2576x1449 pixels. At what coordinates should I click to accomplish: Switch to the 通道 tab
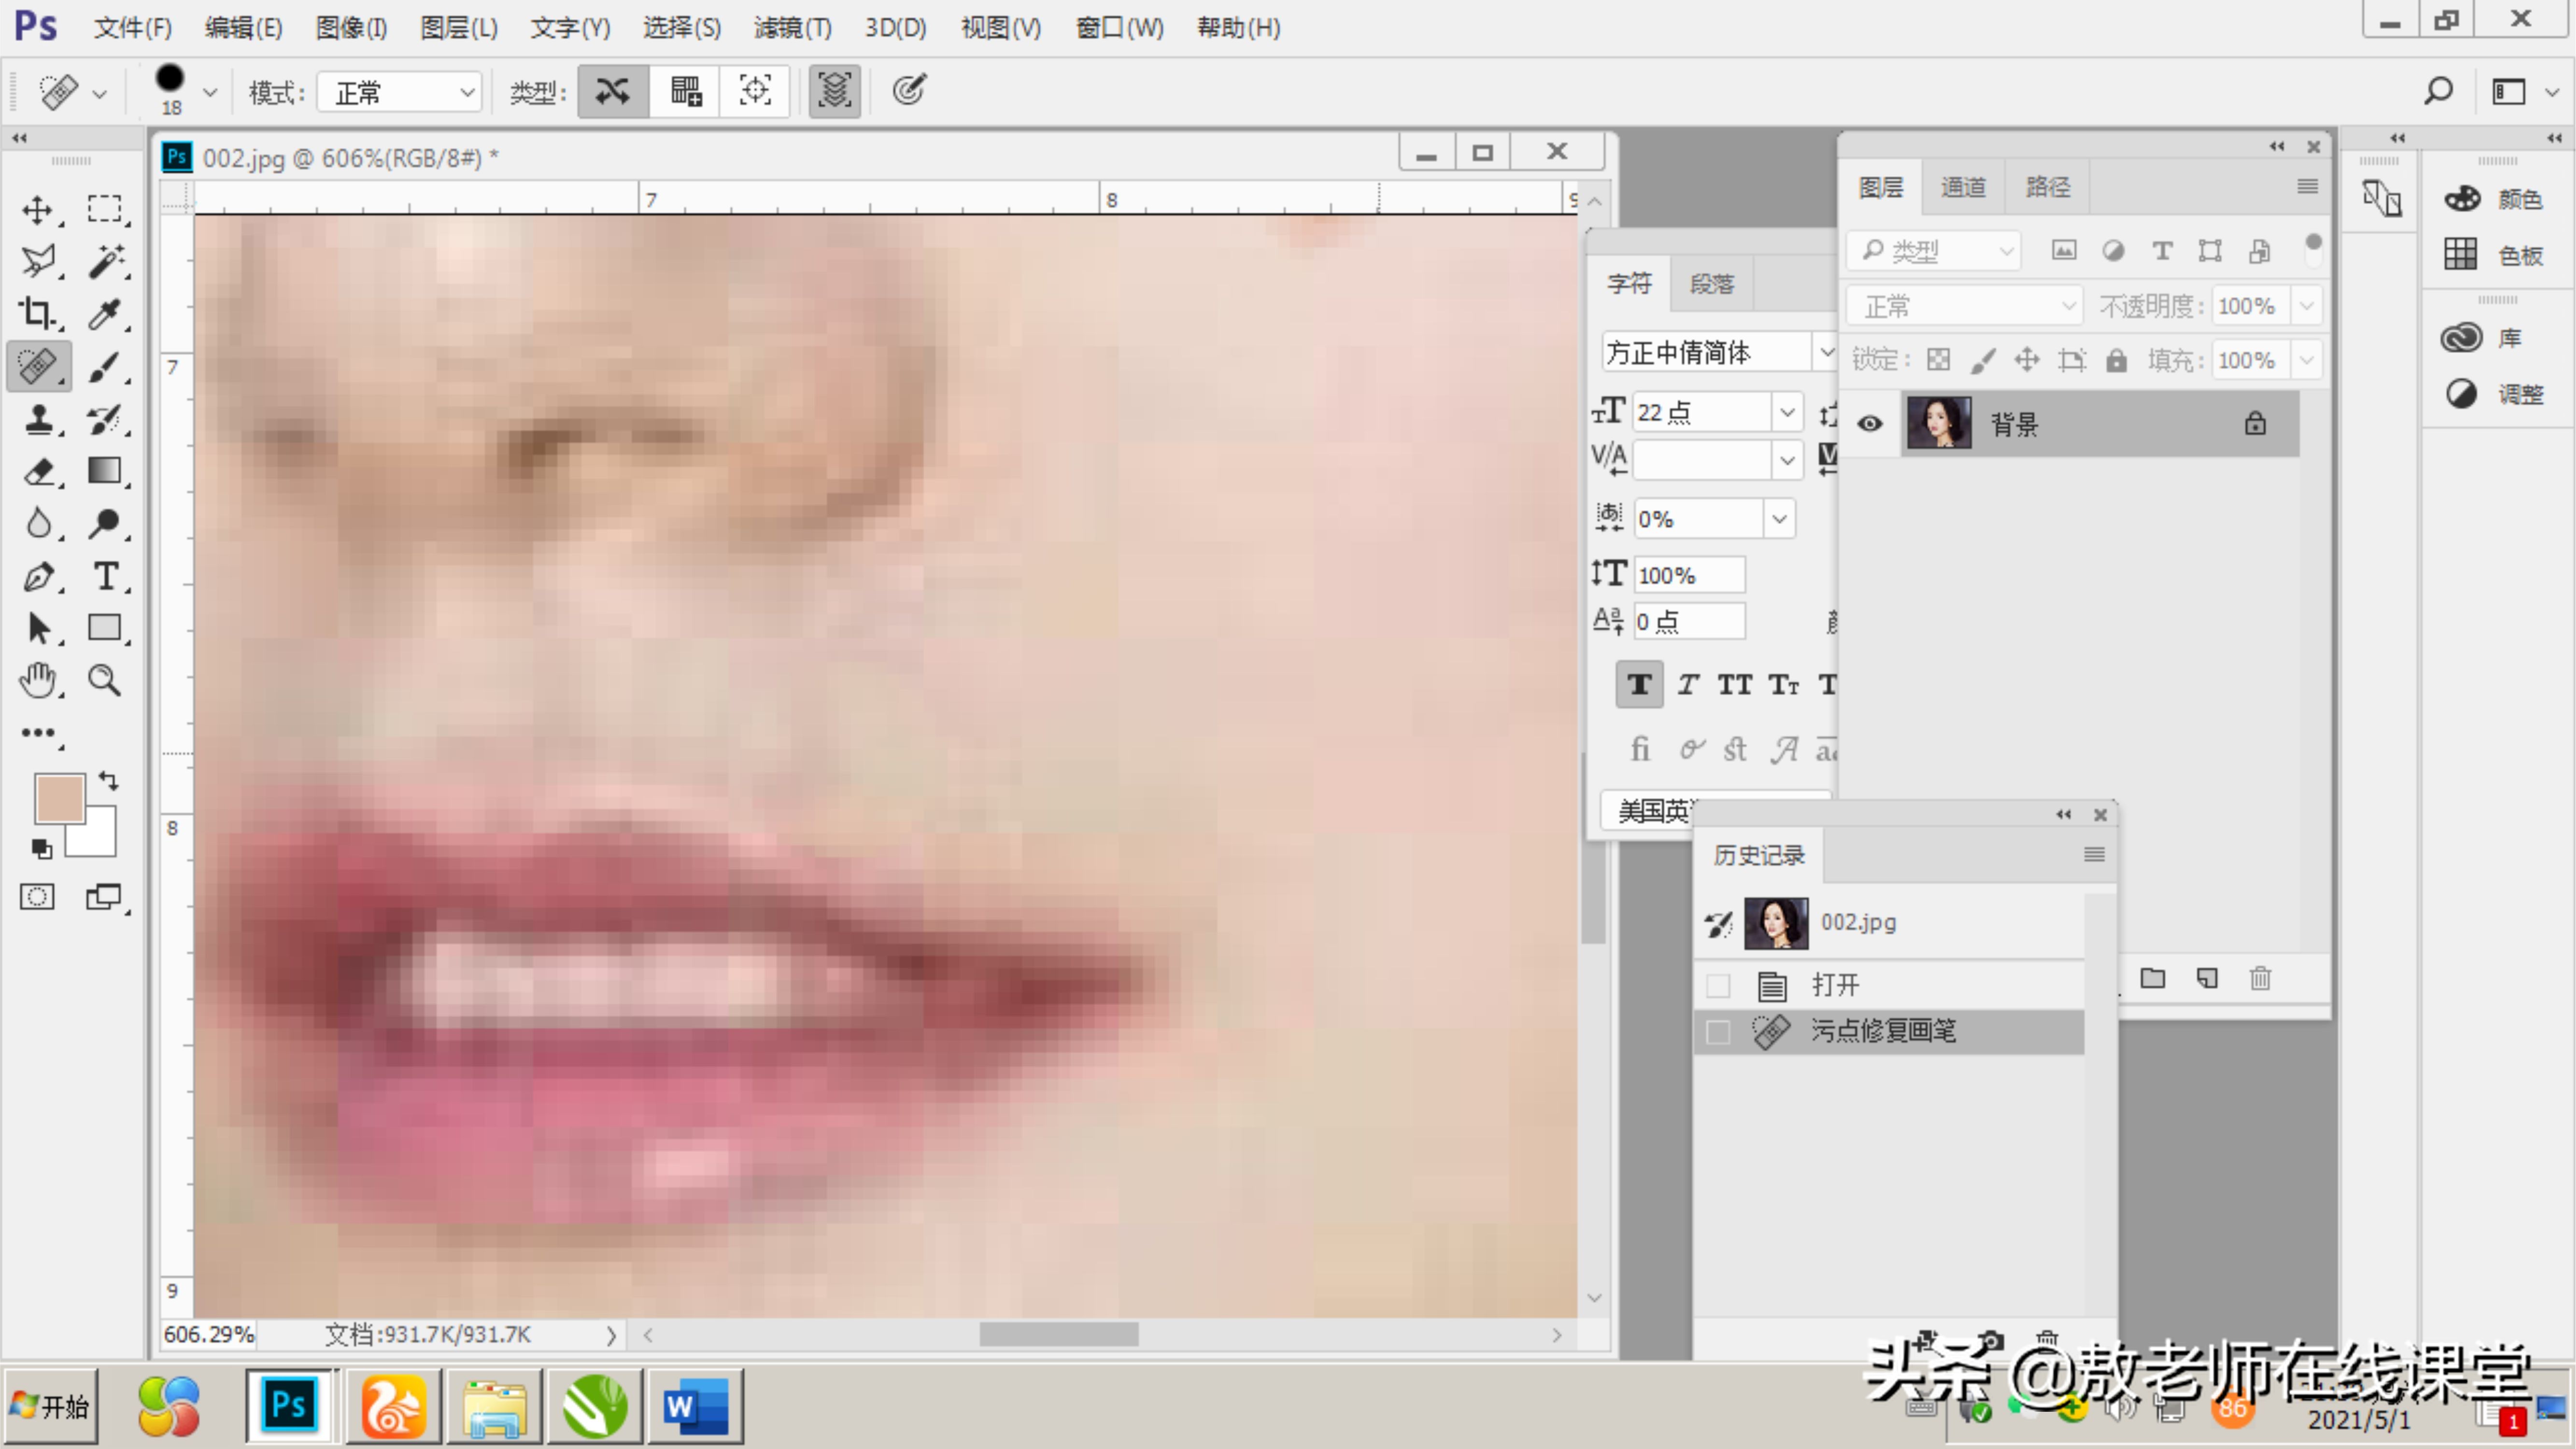[1962, 187]
